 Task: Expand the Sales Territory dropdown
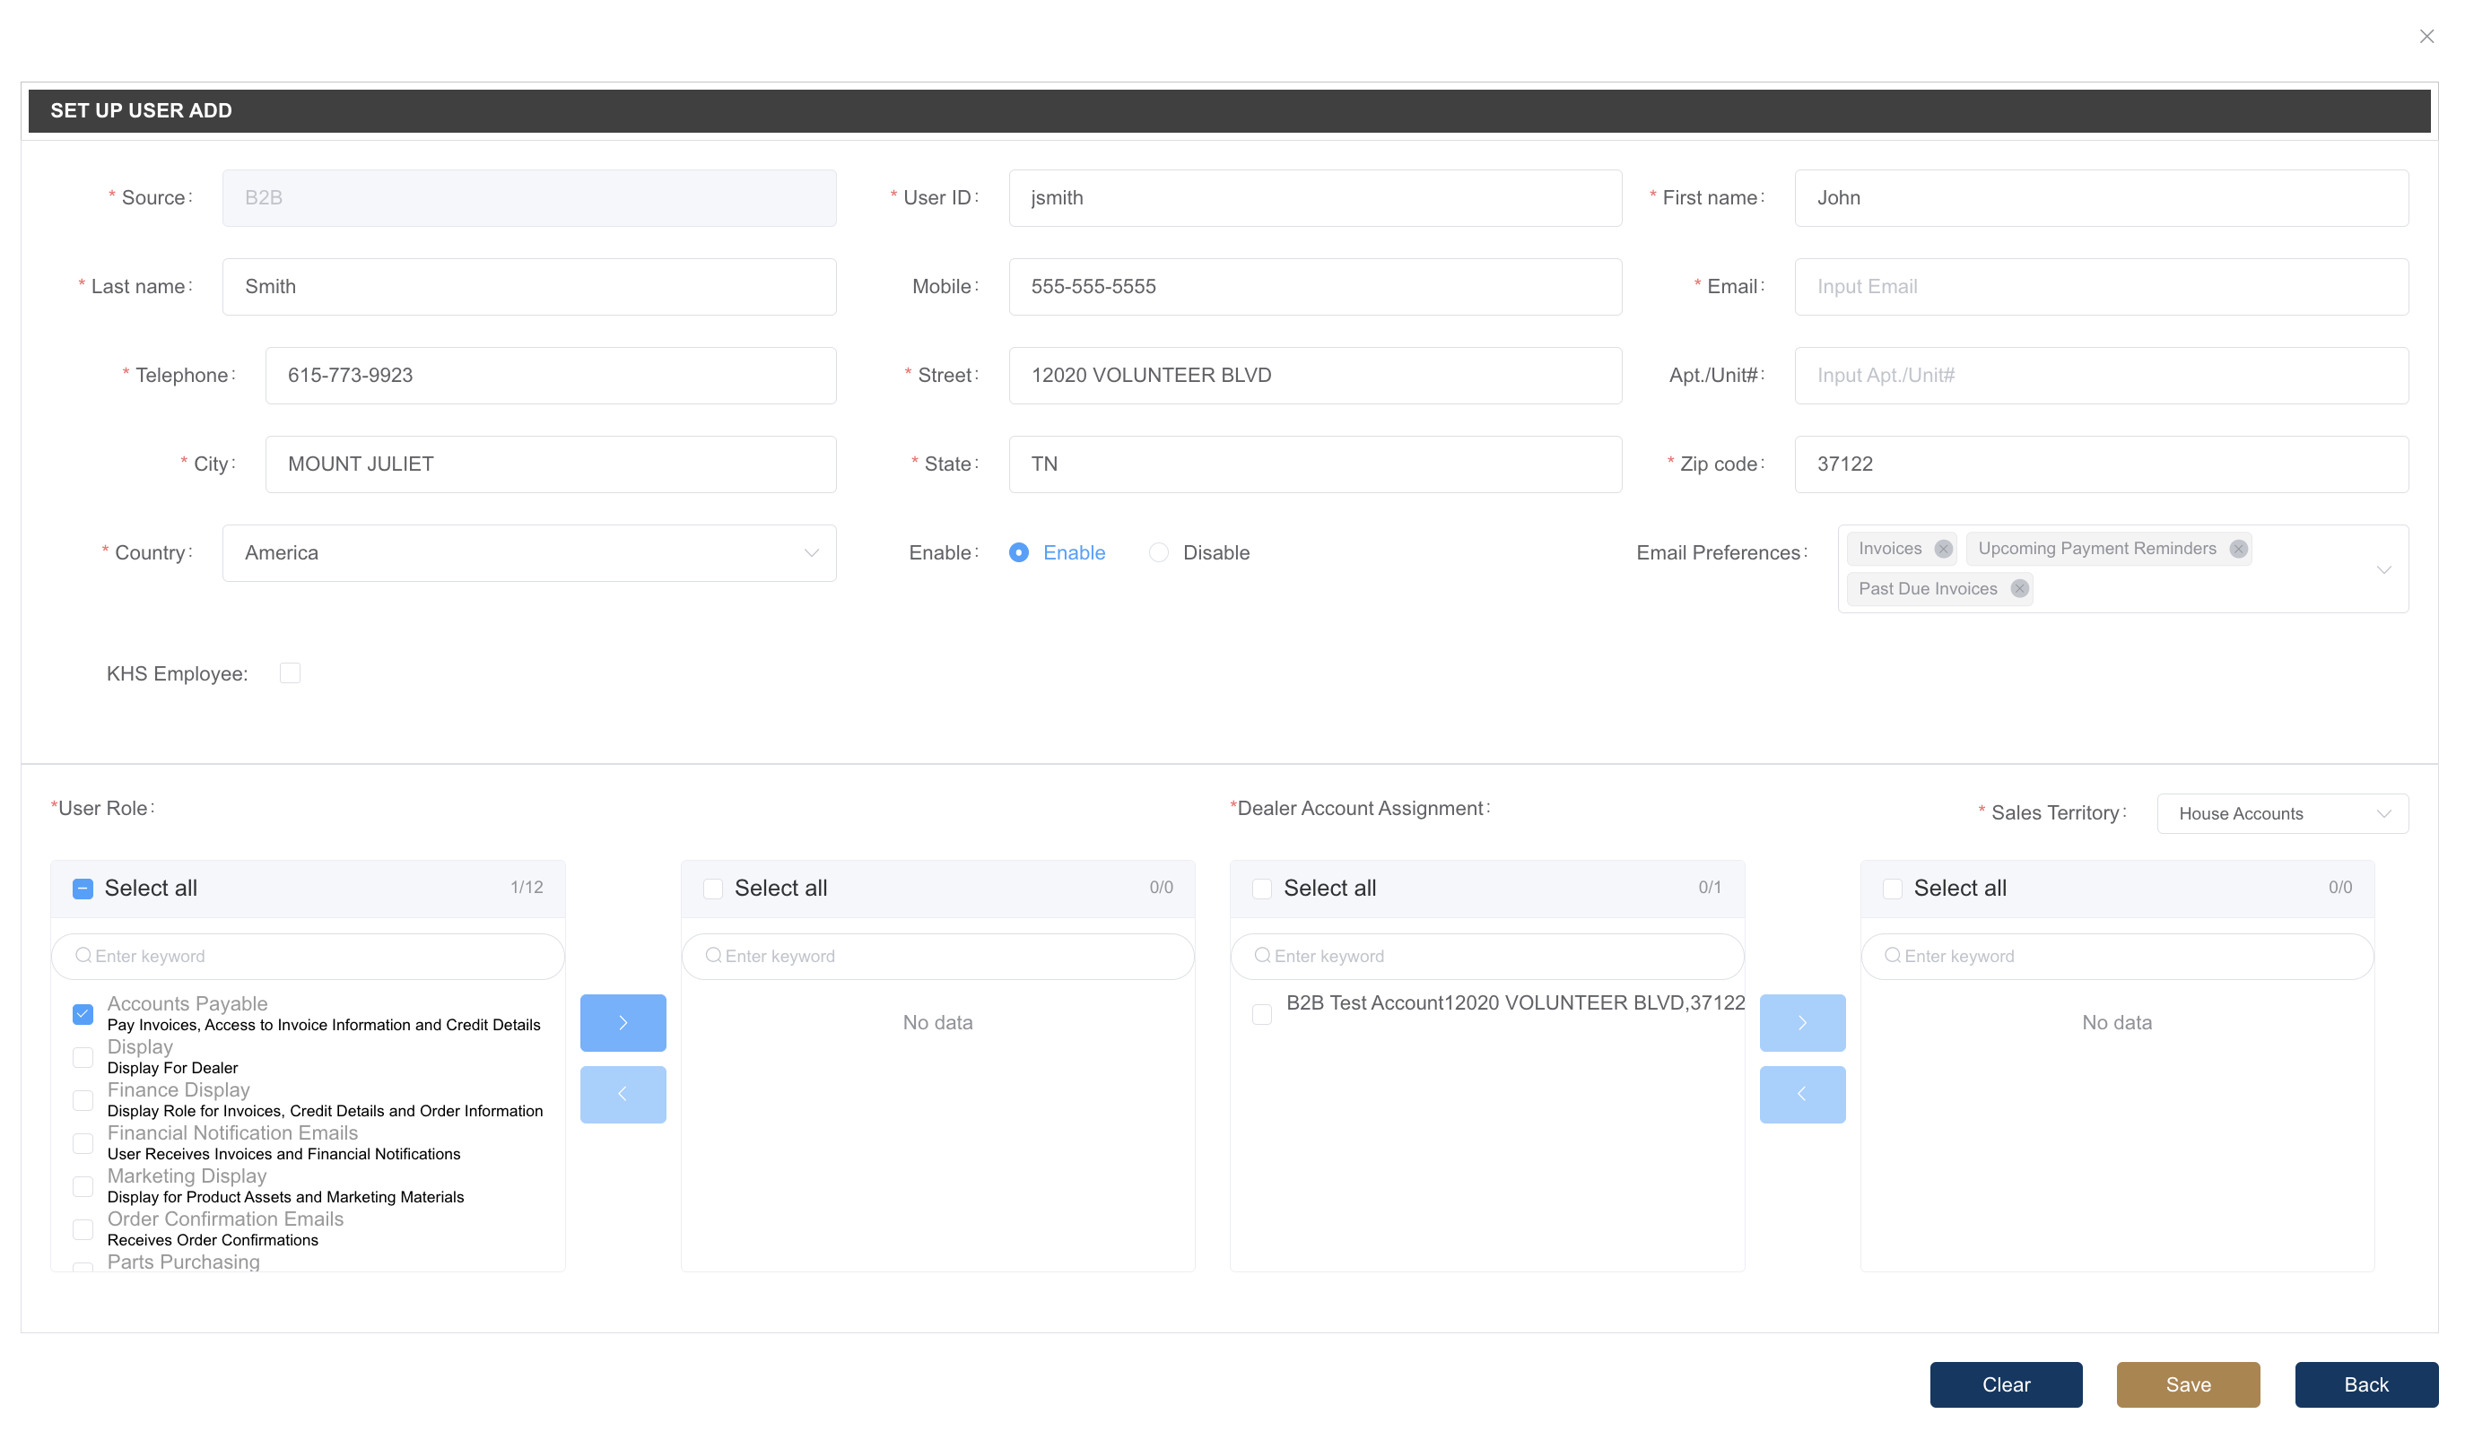tap(2281, 813)
